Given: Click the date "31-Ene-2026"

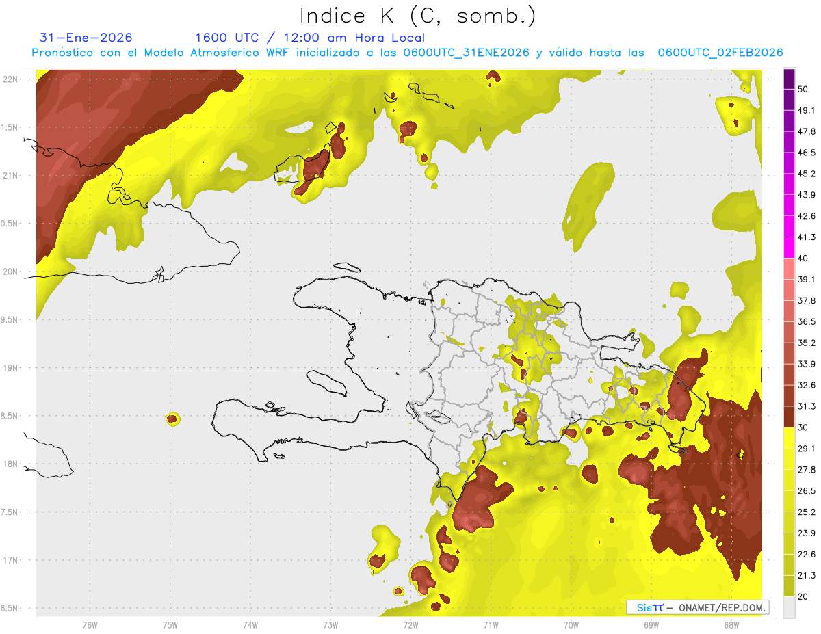Looking at the screenshot, I should [86, 38].
